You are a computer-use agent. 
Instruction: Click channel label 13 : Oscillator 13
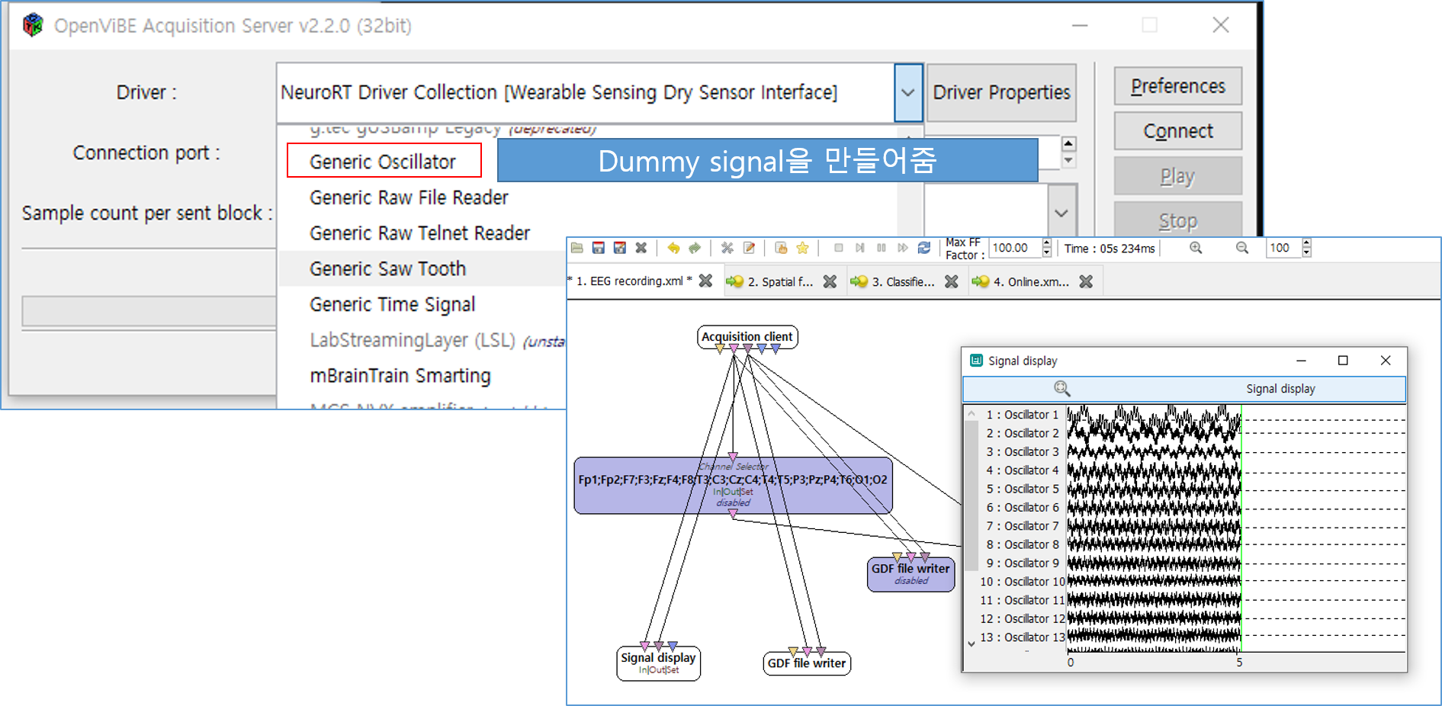(1023, 637)
